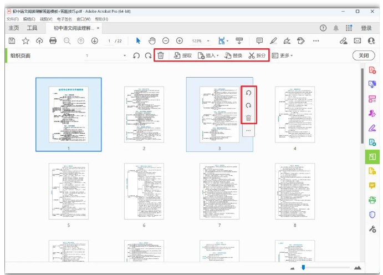Image resolution: width=383 pixels, height=275 pixels.
Task: Zoom in with the plus circle
Action: coord(180,41)
